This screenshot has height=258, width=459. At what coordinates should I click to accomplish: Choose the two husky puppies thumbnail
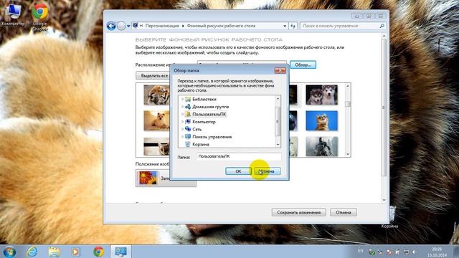(x=322, y=95)
